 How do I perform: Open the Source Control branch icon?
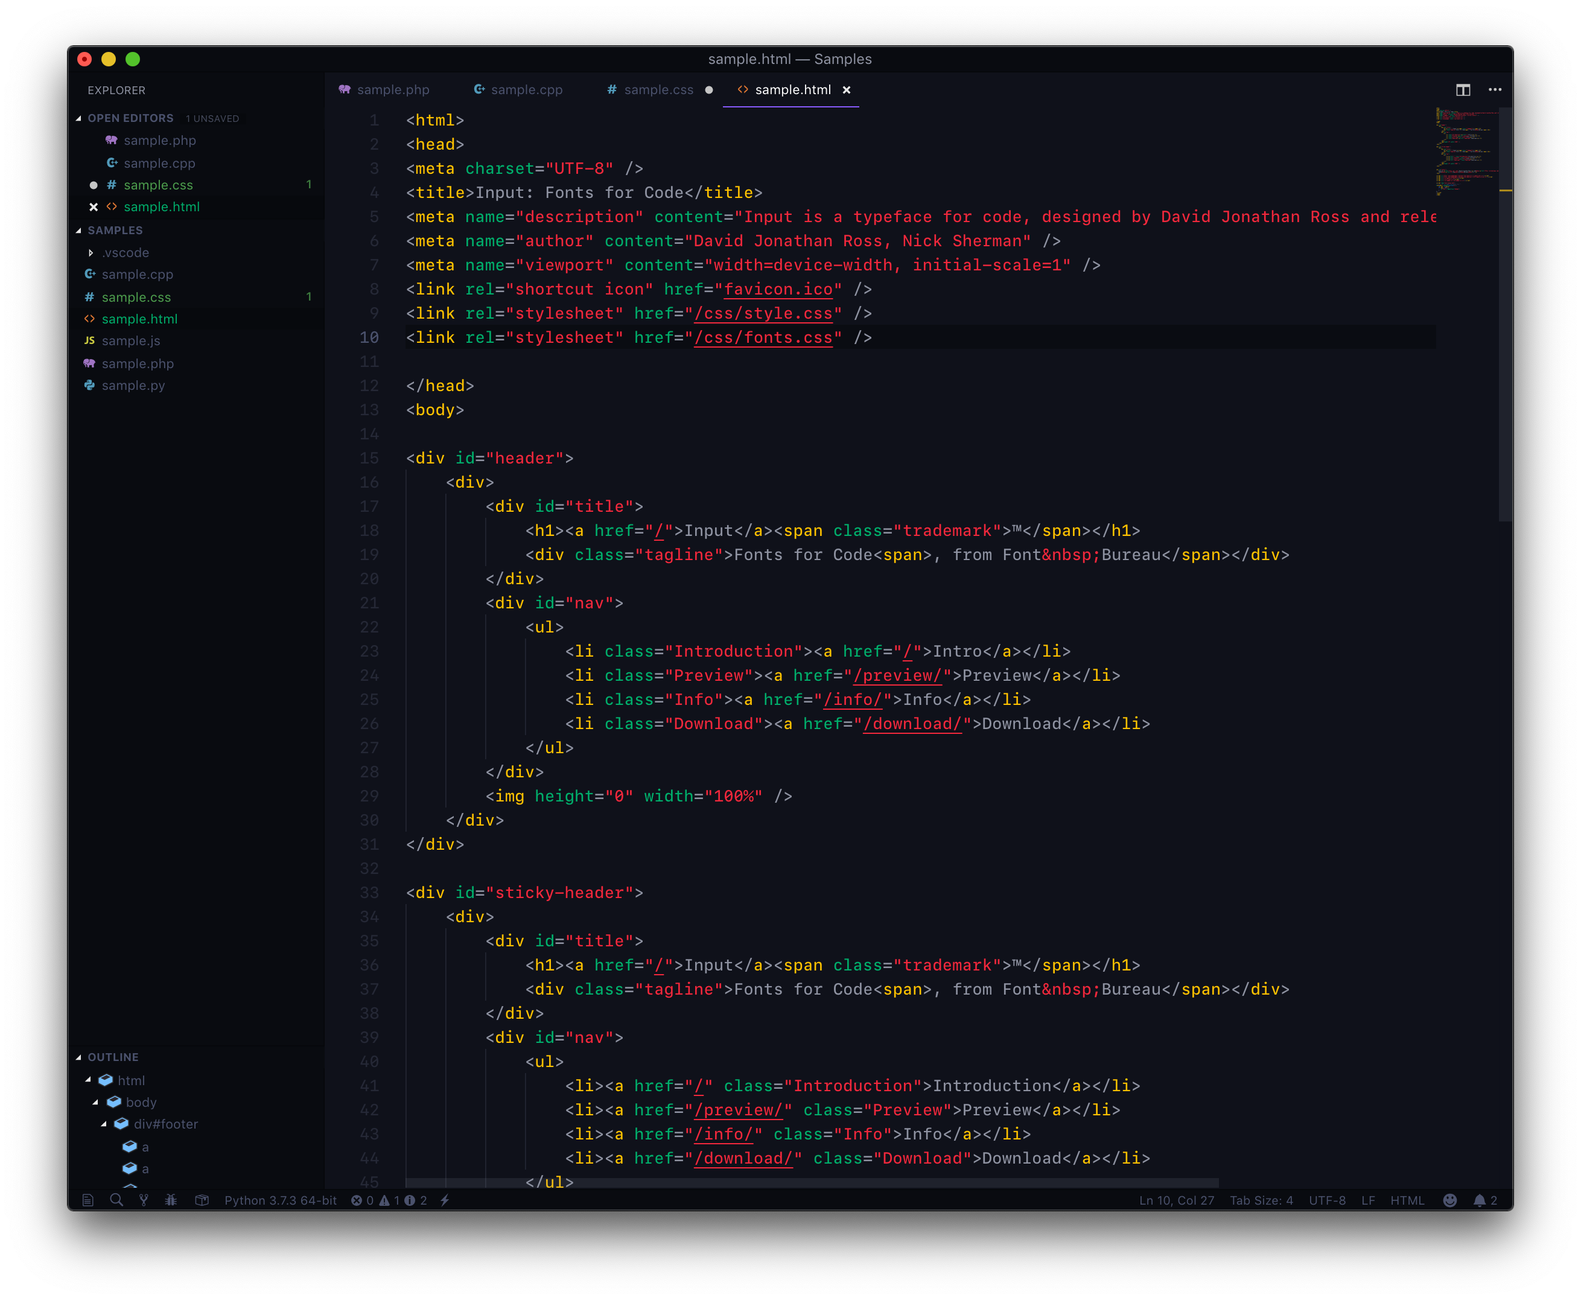144,1200
